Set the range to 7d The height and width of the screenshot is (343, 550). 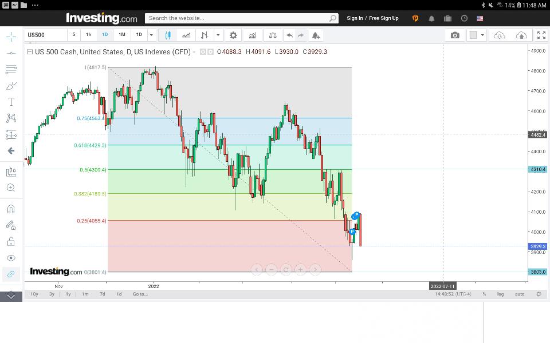(103, 294)
